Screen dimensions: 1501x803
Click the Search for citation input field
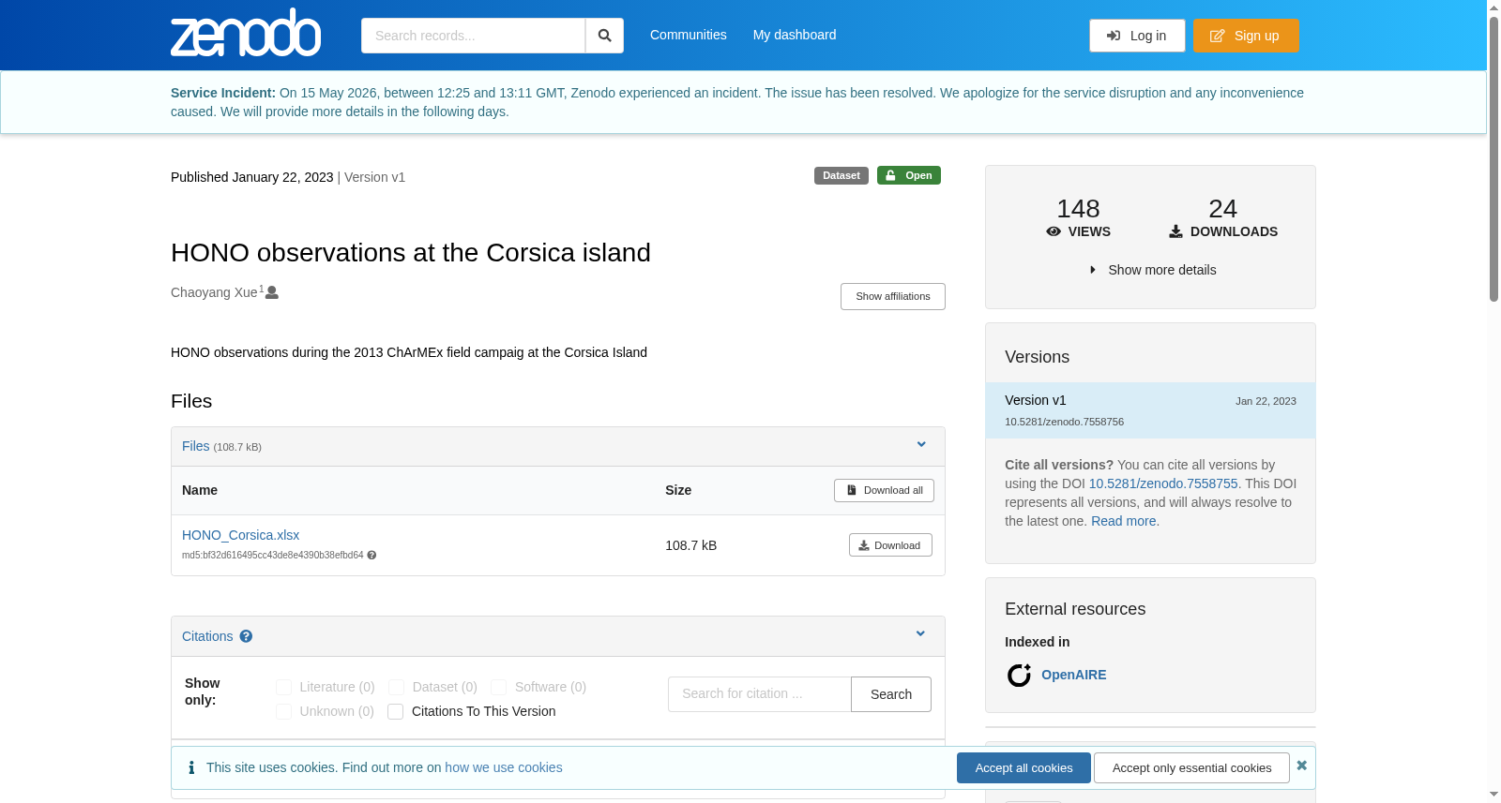(x=760, y=694)
